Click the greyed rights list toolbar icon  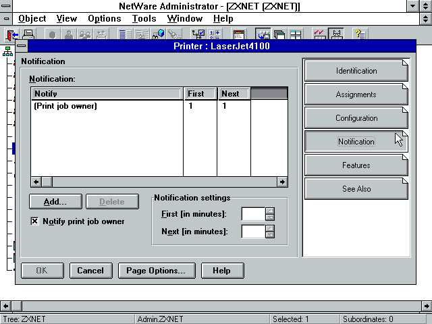pyautogui.click(x=142, y=34)
